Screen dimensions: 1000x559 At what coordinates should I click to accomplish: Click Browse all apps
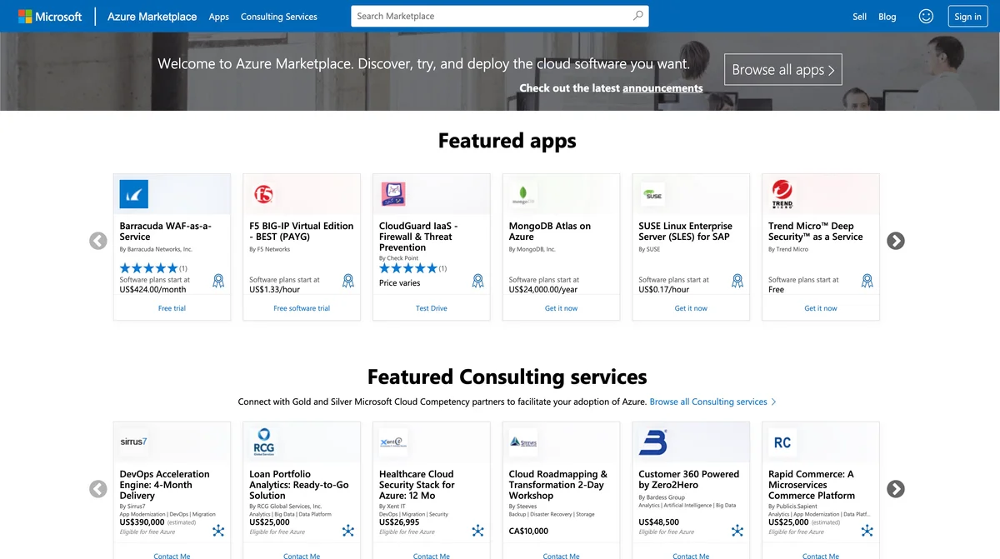[x=782, y=69]
